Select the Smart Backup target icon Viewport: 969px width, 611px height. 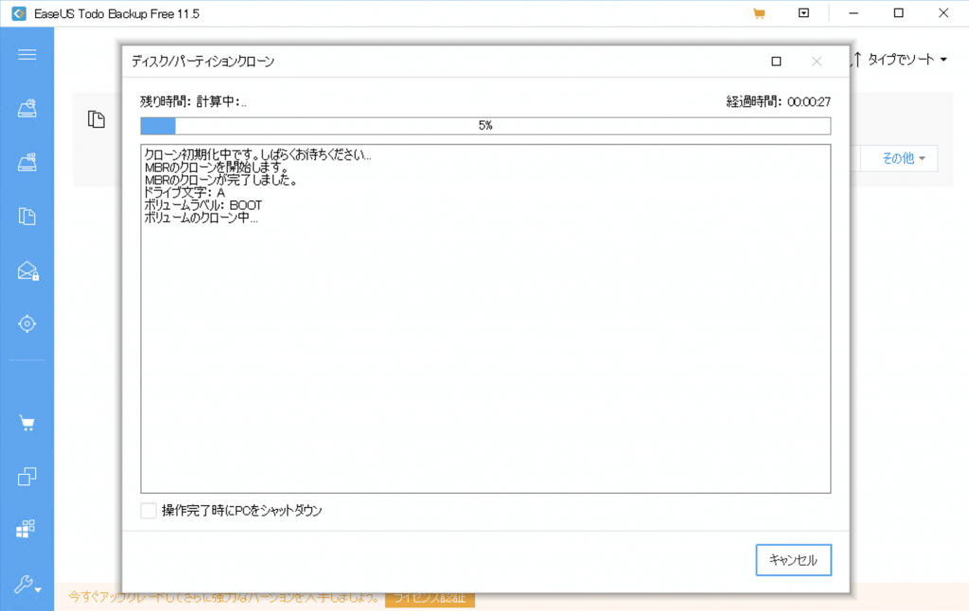point(26,324)
